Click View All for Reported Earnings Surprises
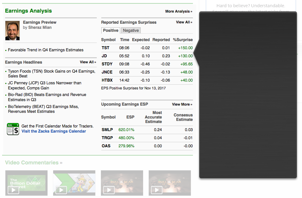302x198 pixels. coord(184,22)
